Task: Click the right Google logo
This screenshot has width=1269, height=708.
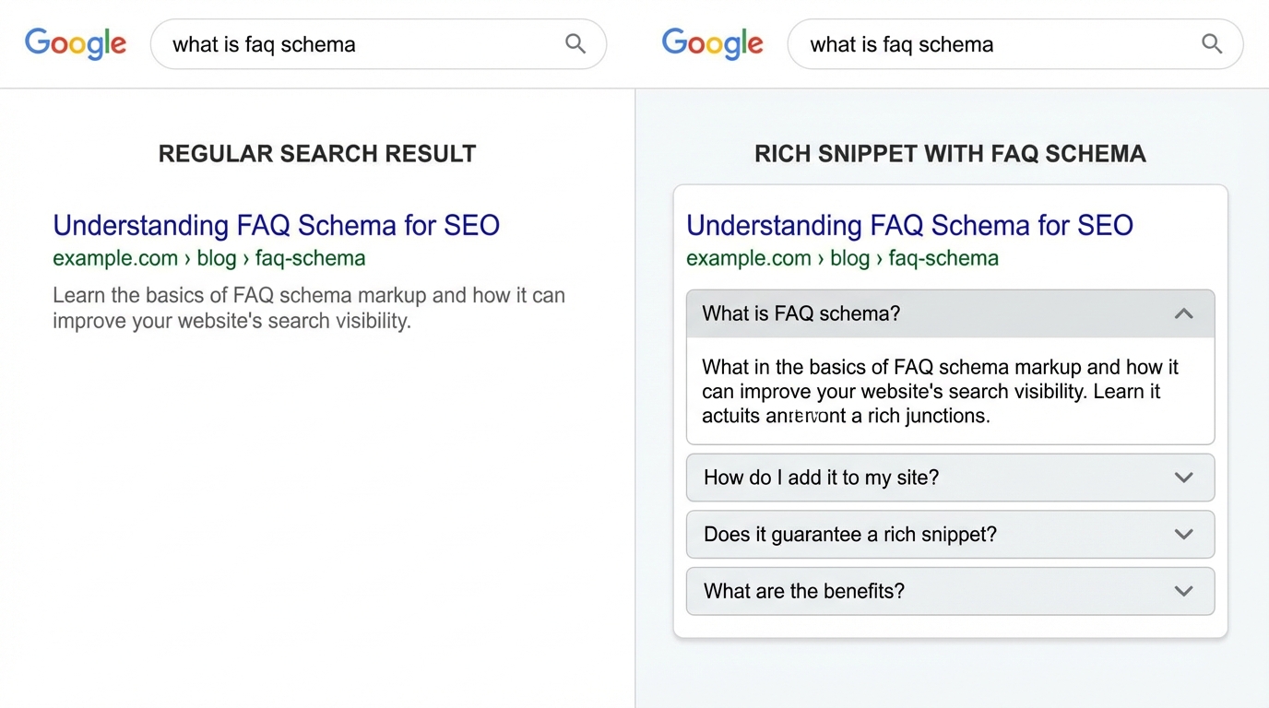Action: point(712,43)
